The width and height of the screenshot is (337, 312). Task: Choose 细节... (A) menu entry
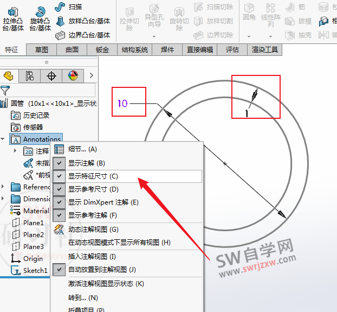127,149
